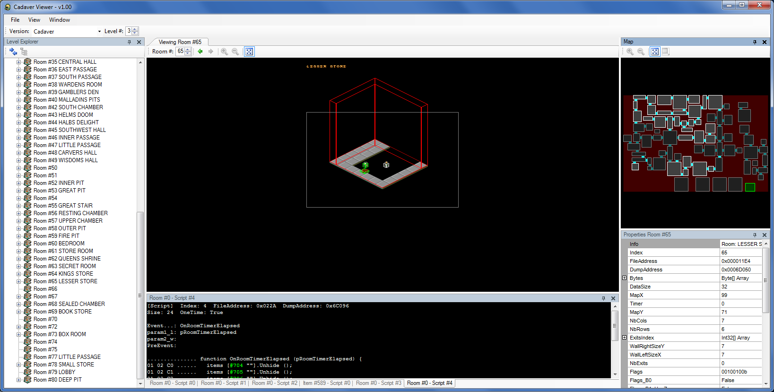Click the tree view icon in Level Explorer
774x392 pixels.
pyautogui.click(x=24, y=52)
